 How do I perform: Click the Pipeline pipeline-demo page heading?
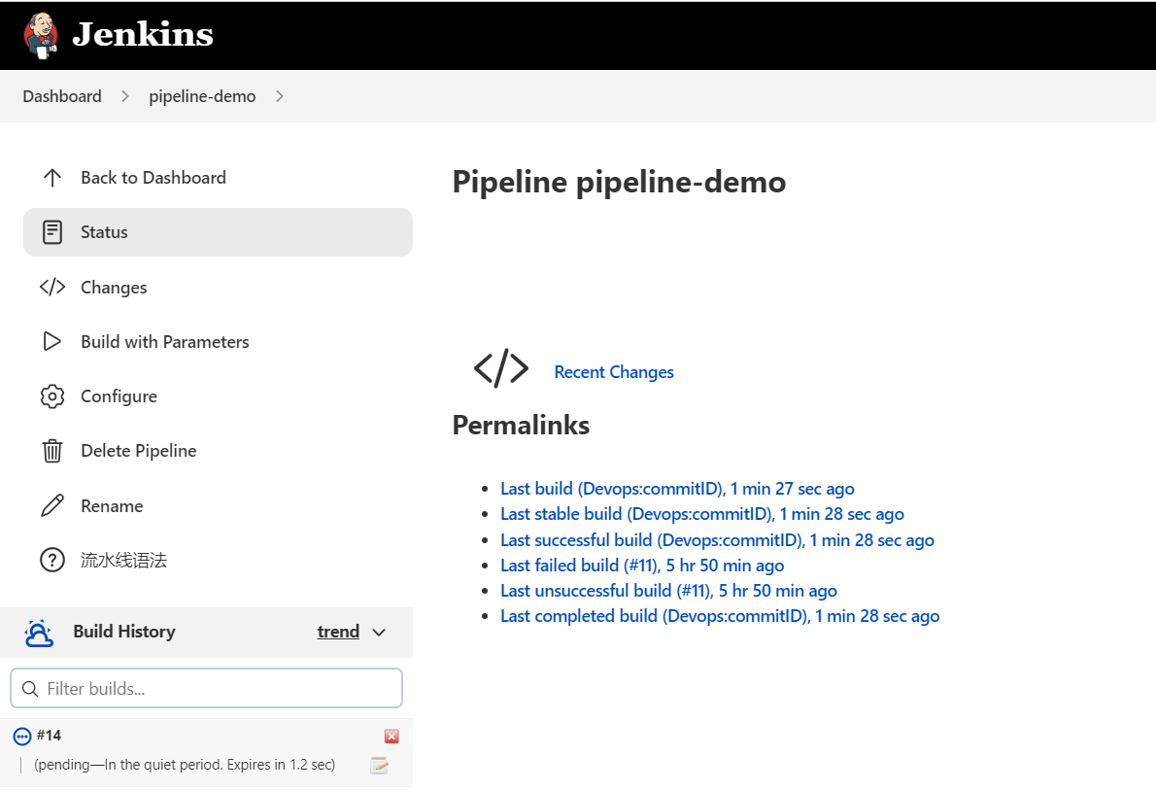(620, 182)
